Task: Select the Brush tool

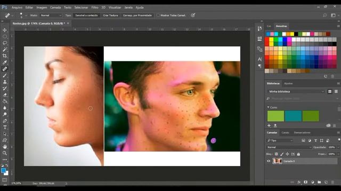Action: pyautogui.click(x=5, y=75)
